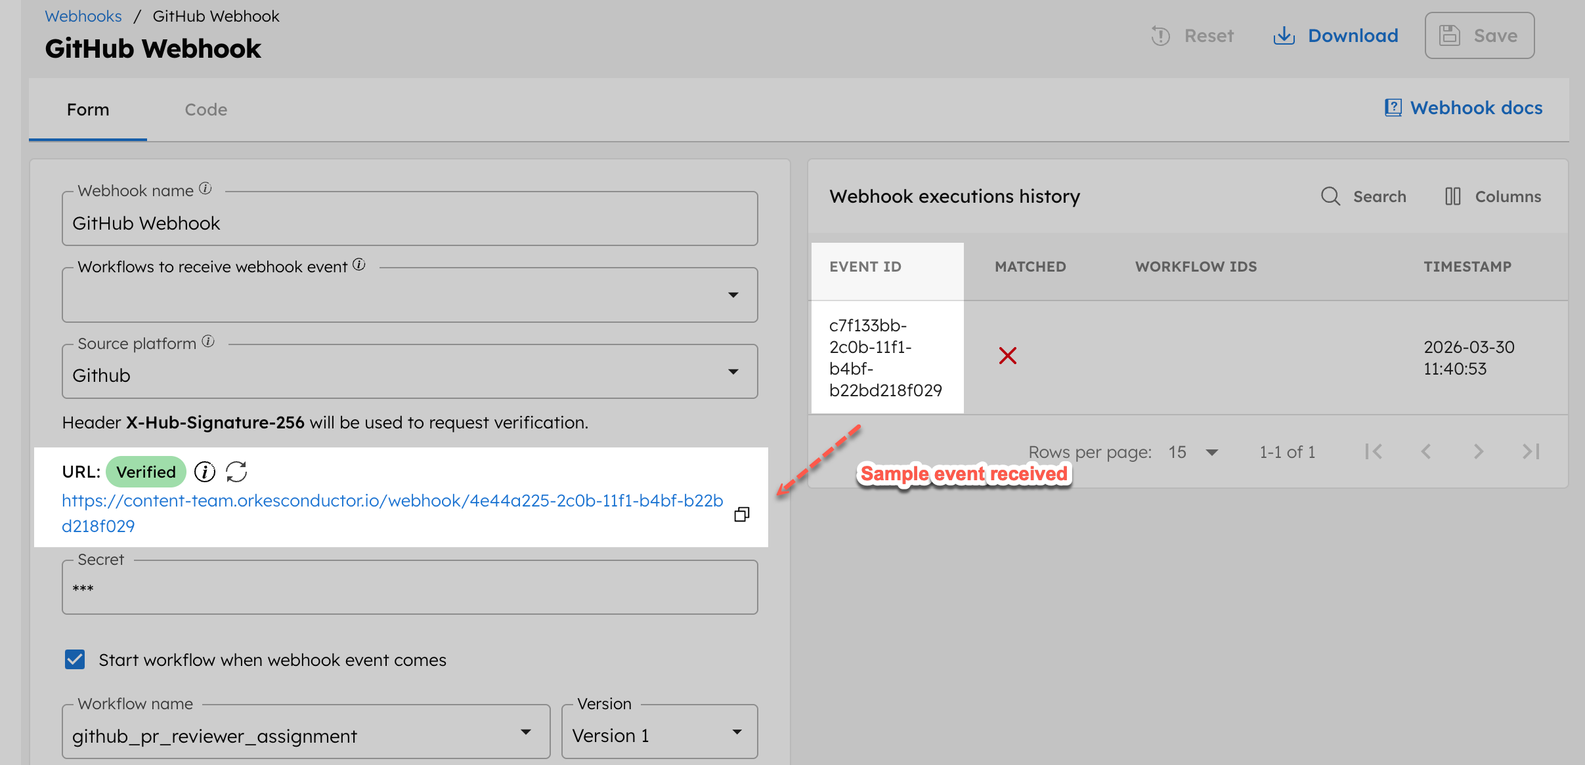Image resolution: width=1585 pixels, height=765 pixels.
Task: Switch to the Code tab
Action: click(206, 110)
